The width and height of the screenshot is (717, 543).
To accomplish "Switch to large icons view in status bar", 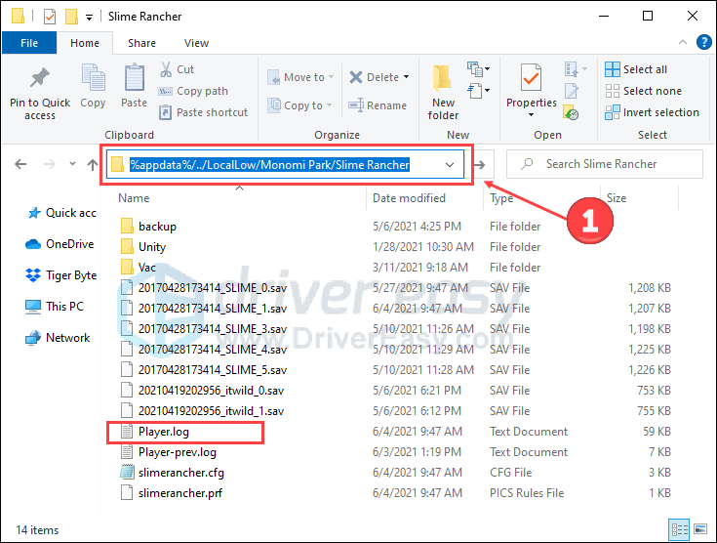I will coord(700,529).
